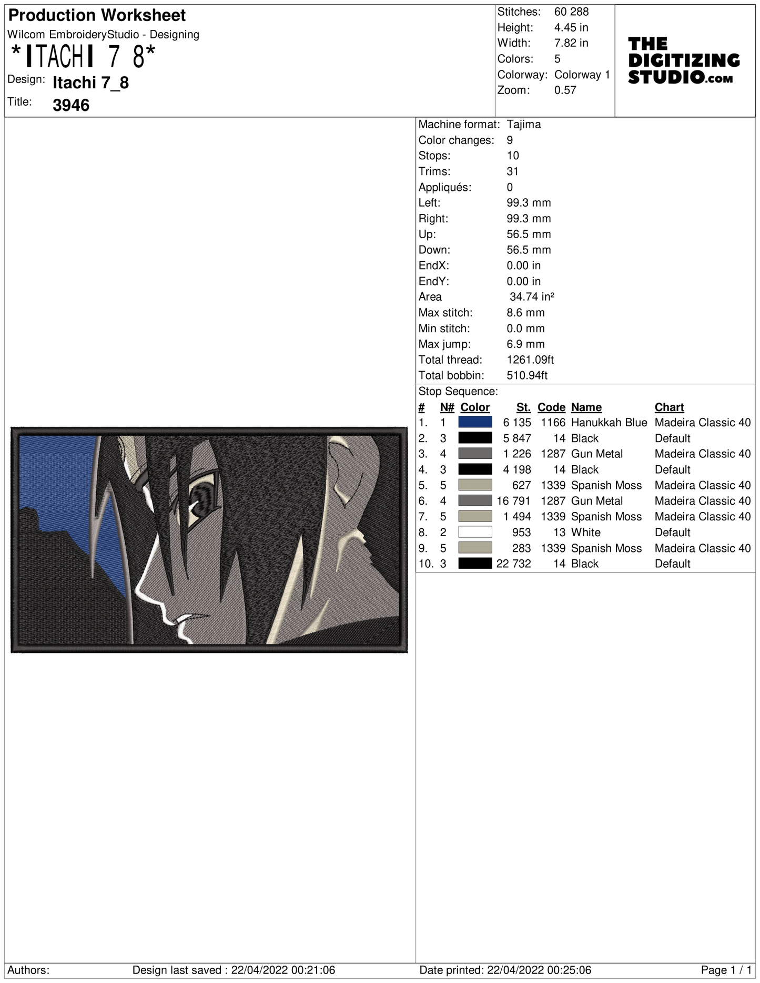760x983 pixels.
Task: Click the zoom value '0.57'
Action: (x=565, y=90)
